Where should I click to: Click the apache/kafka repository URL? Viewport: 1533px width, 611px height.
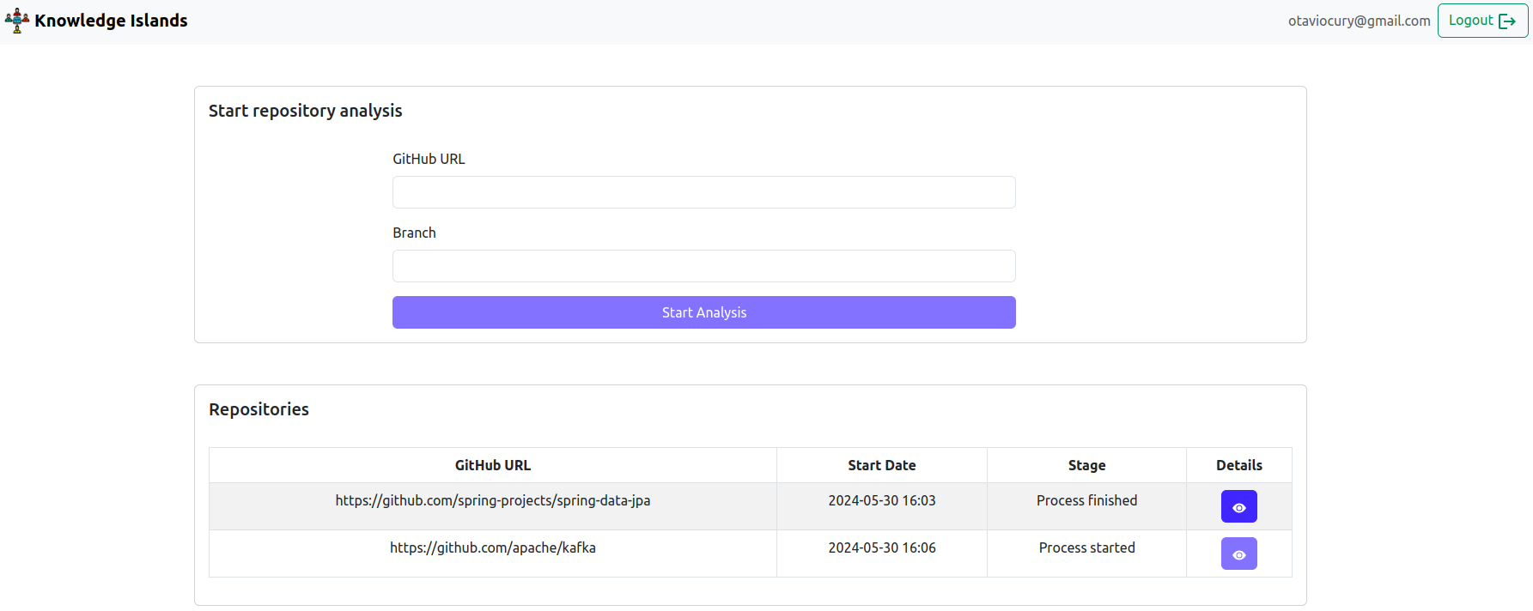click(x=492, y=547)
